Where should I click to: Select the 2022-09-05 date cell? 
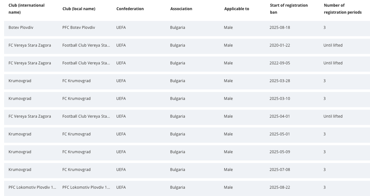(x=280, y=63)
